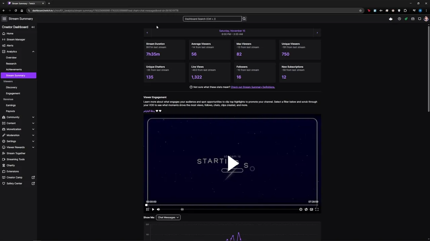The height and width of the screenshot is (241, 430).
Task: Open a new browser tab
Action: tap(49, 3)
